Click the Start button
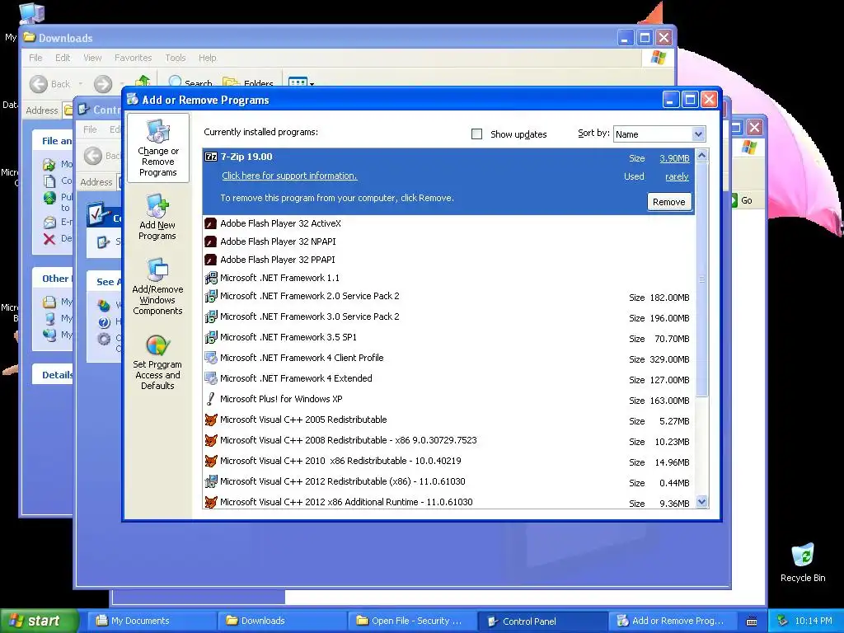The height and width of the screenshot is (633, 844). pos(40,621)
